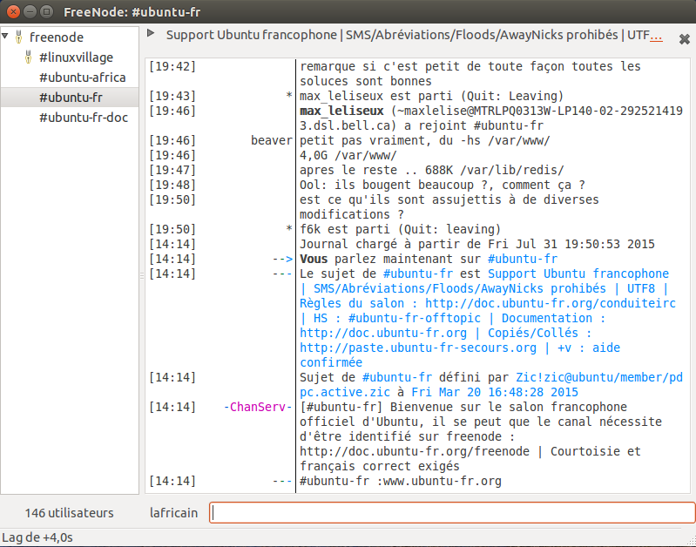This screenshot has height=547, width=696.
Task: Click the window title FreeNode: #ubuntu-fr
Action: point(132,12)
